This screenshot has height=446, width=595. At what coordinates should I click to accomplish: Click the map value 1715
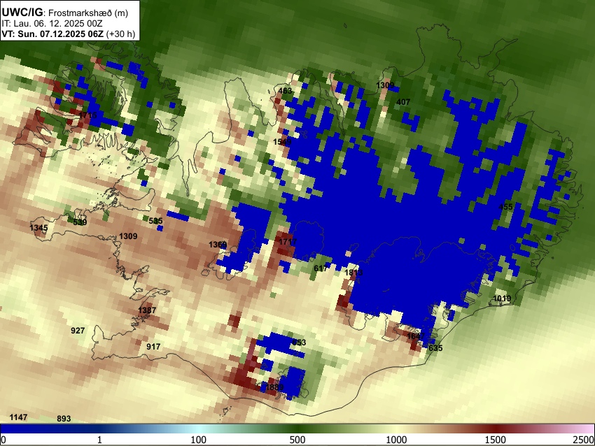88,115
